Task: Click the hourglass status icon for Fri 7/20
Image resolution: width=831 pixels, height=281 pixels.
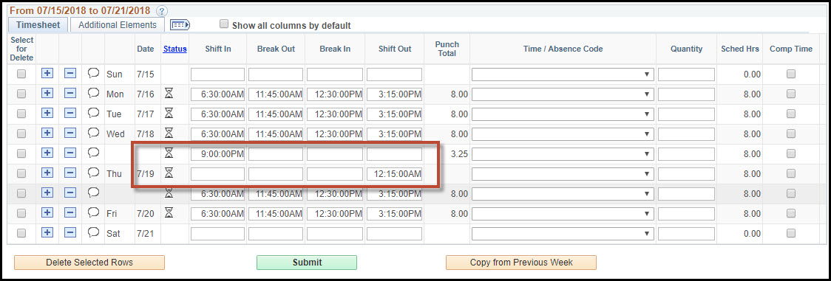Action: tap(169, 213)
